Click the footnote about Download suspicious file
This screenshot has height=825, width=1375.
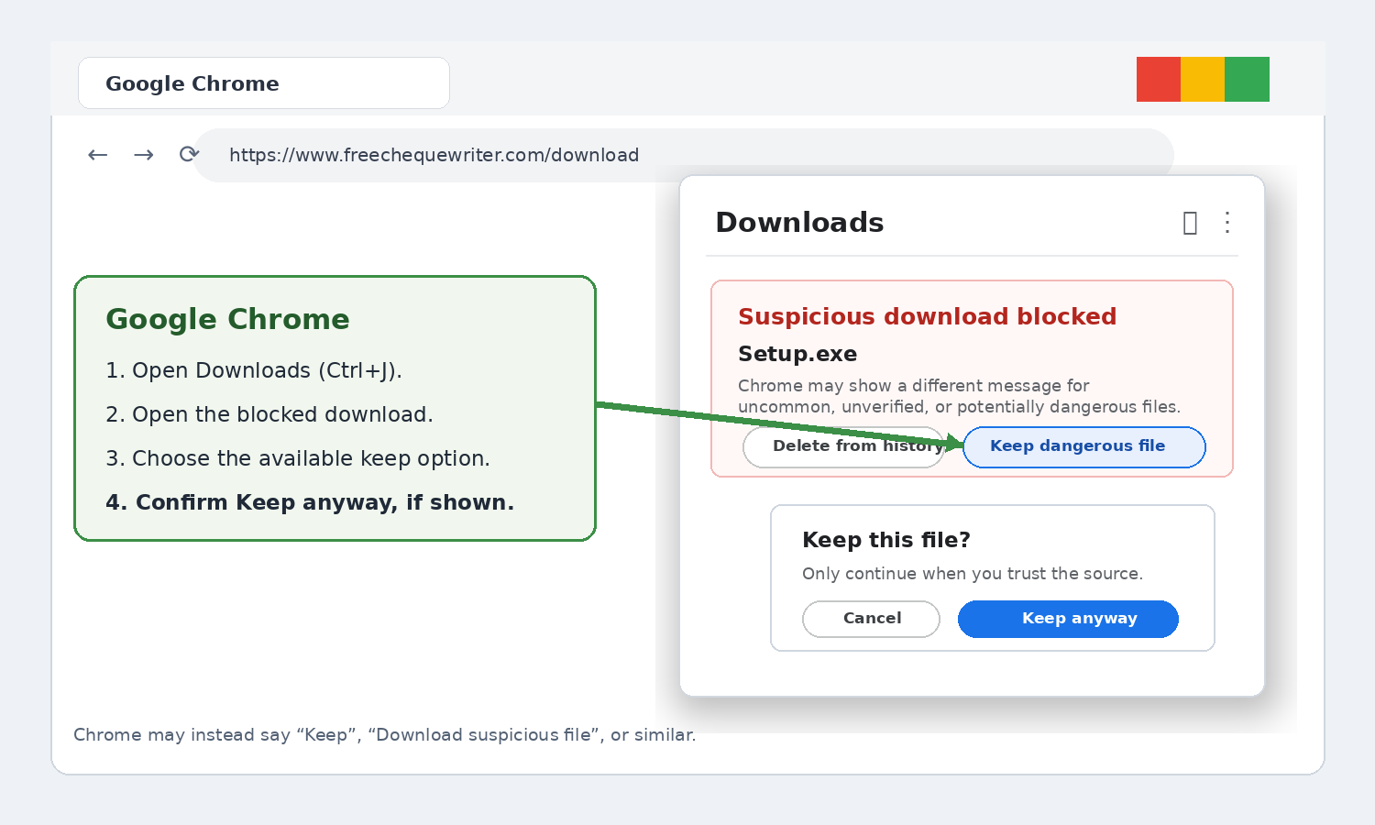coord(384,735)
